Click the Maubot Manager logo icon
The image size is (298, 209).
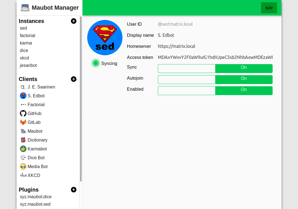(25, 8)
